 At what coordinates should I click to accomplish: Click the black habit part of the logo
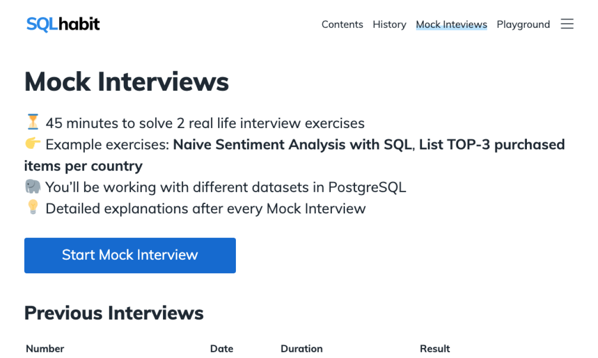(78, 24)
